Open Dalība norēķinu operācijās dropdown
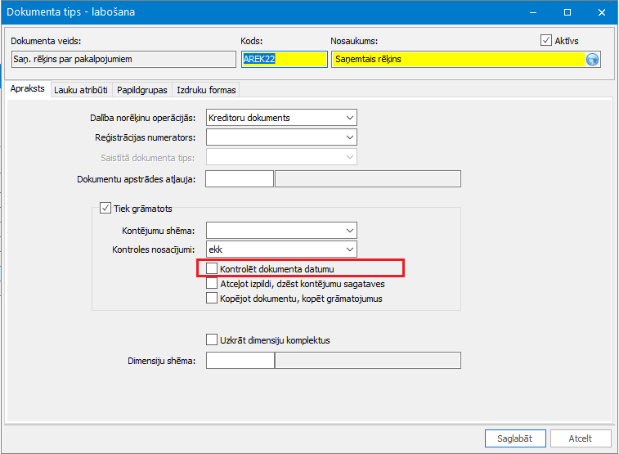 coord(350,118)
